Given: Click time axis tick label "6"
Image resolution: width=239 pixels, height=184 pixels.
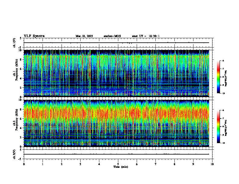Looking at the screenshot, I should (x=137, y=164).
